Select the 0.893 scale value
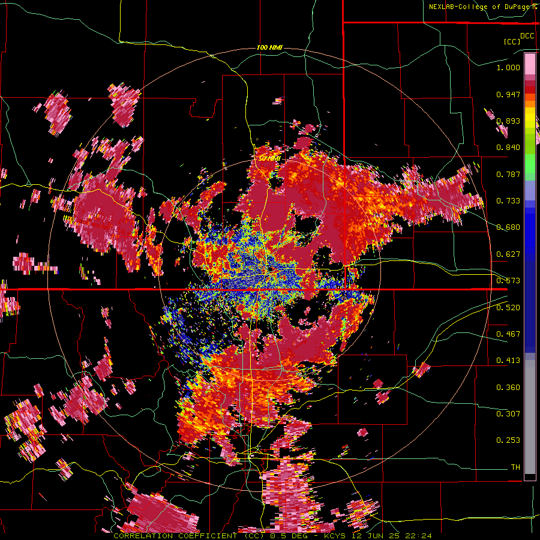Image resolution: width=540 pixels, height=540 pixels. [508, 121]
